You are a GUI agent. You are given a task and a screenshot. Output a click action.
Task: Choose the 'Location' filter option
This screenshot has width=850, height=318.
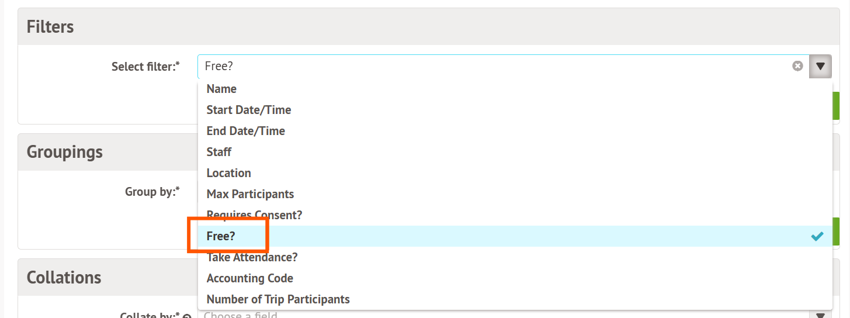[228, 173]
